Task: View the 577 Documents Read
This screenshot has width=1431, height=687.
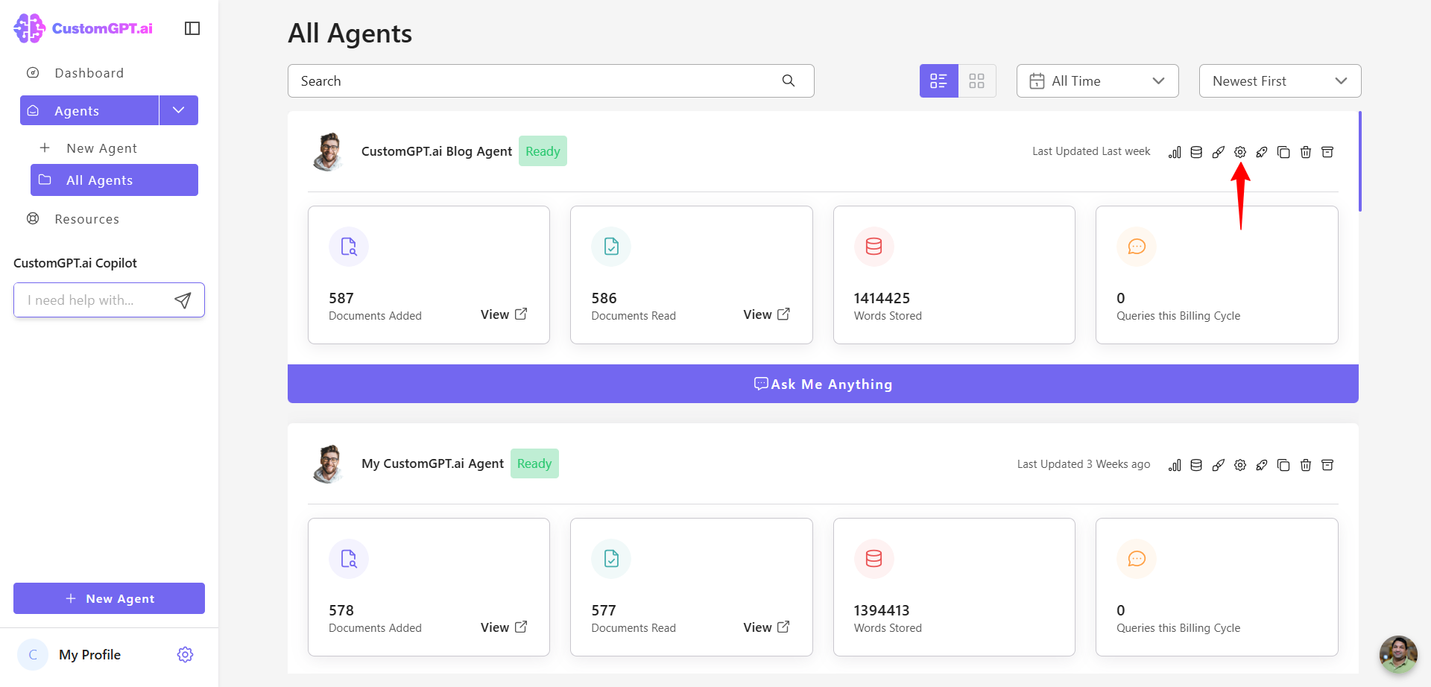Action: 766,627
